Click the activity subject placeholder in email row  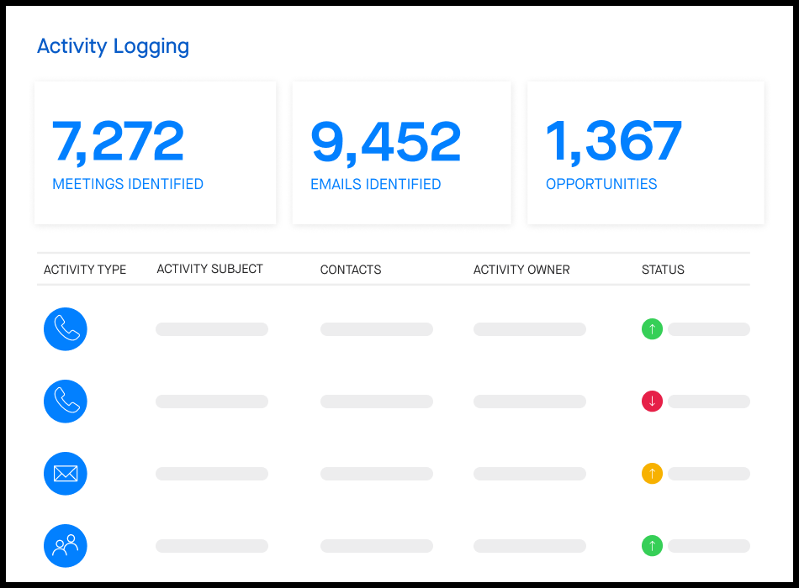point(212,474)
